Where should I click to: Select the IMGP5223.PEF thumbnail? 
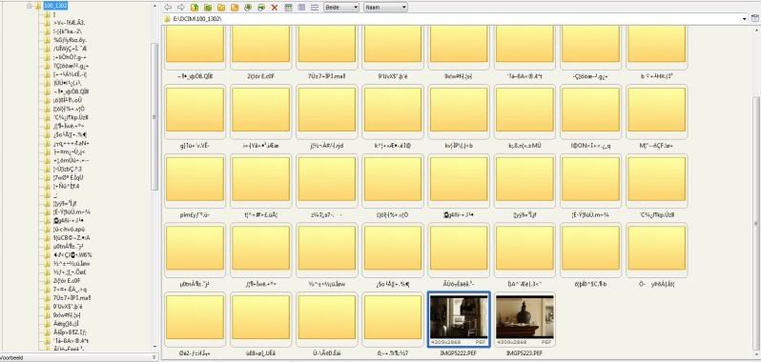pos(524,319)
